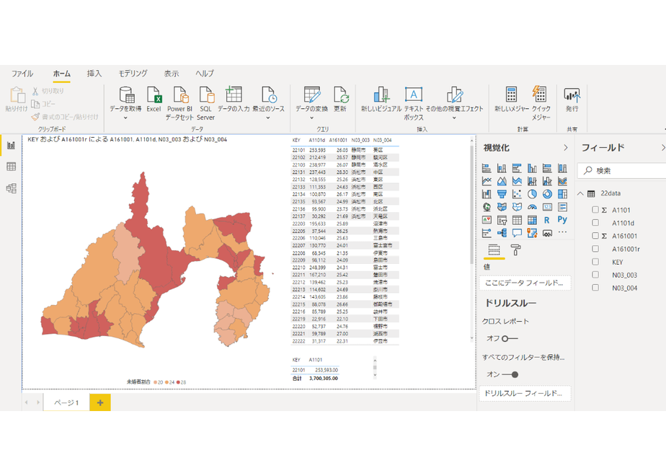Tick the A161001 field checkbox
Image resolution: width=666 pixels, height=476 pixels.
tap(595, 235)
